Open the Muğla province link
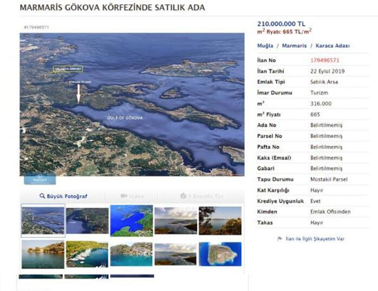The width and height of the screenshot is (378, 291). coord(265,46)
